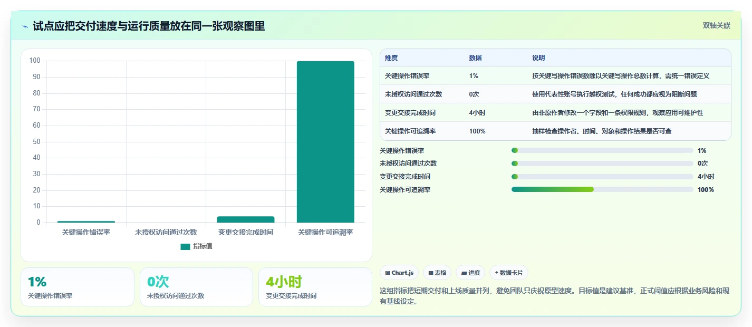The height and width of the screenshot is (327, 752).
Task: Click the 未授权访问通过次数 x-axis label
Action: click(x=166, y=232)
